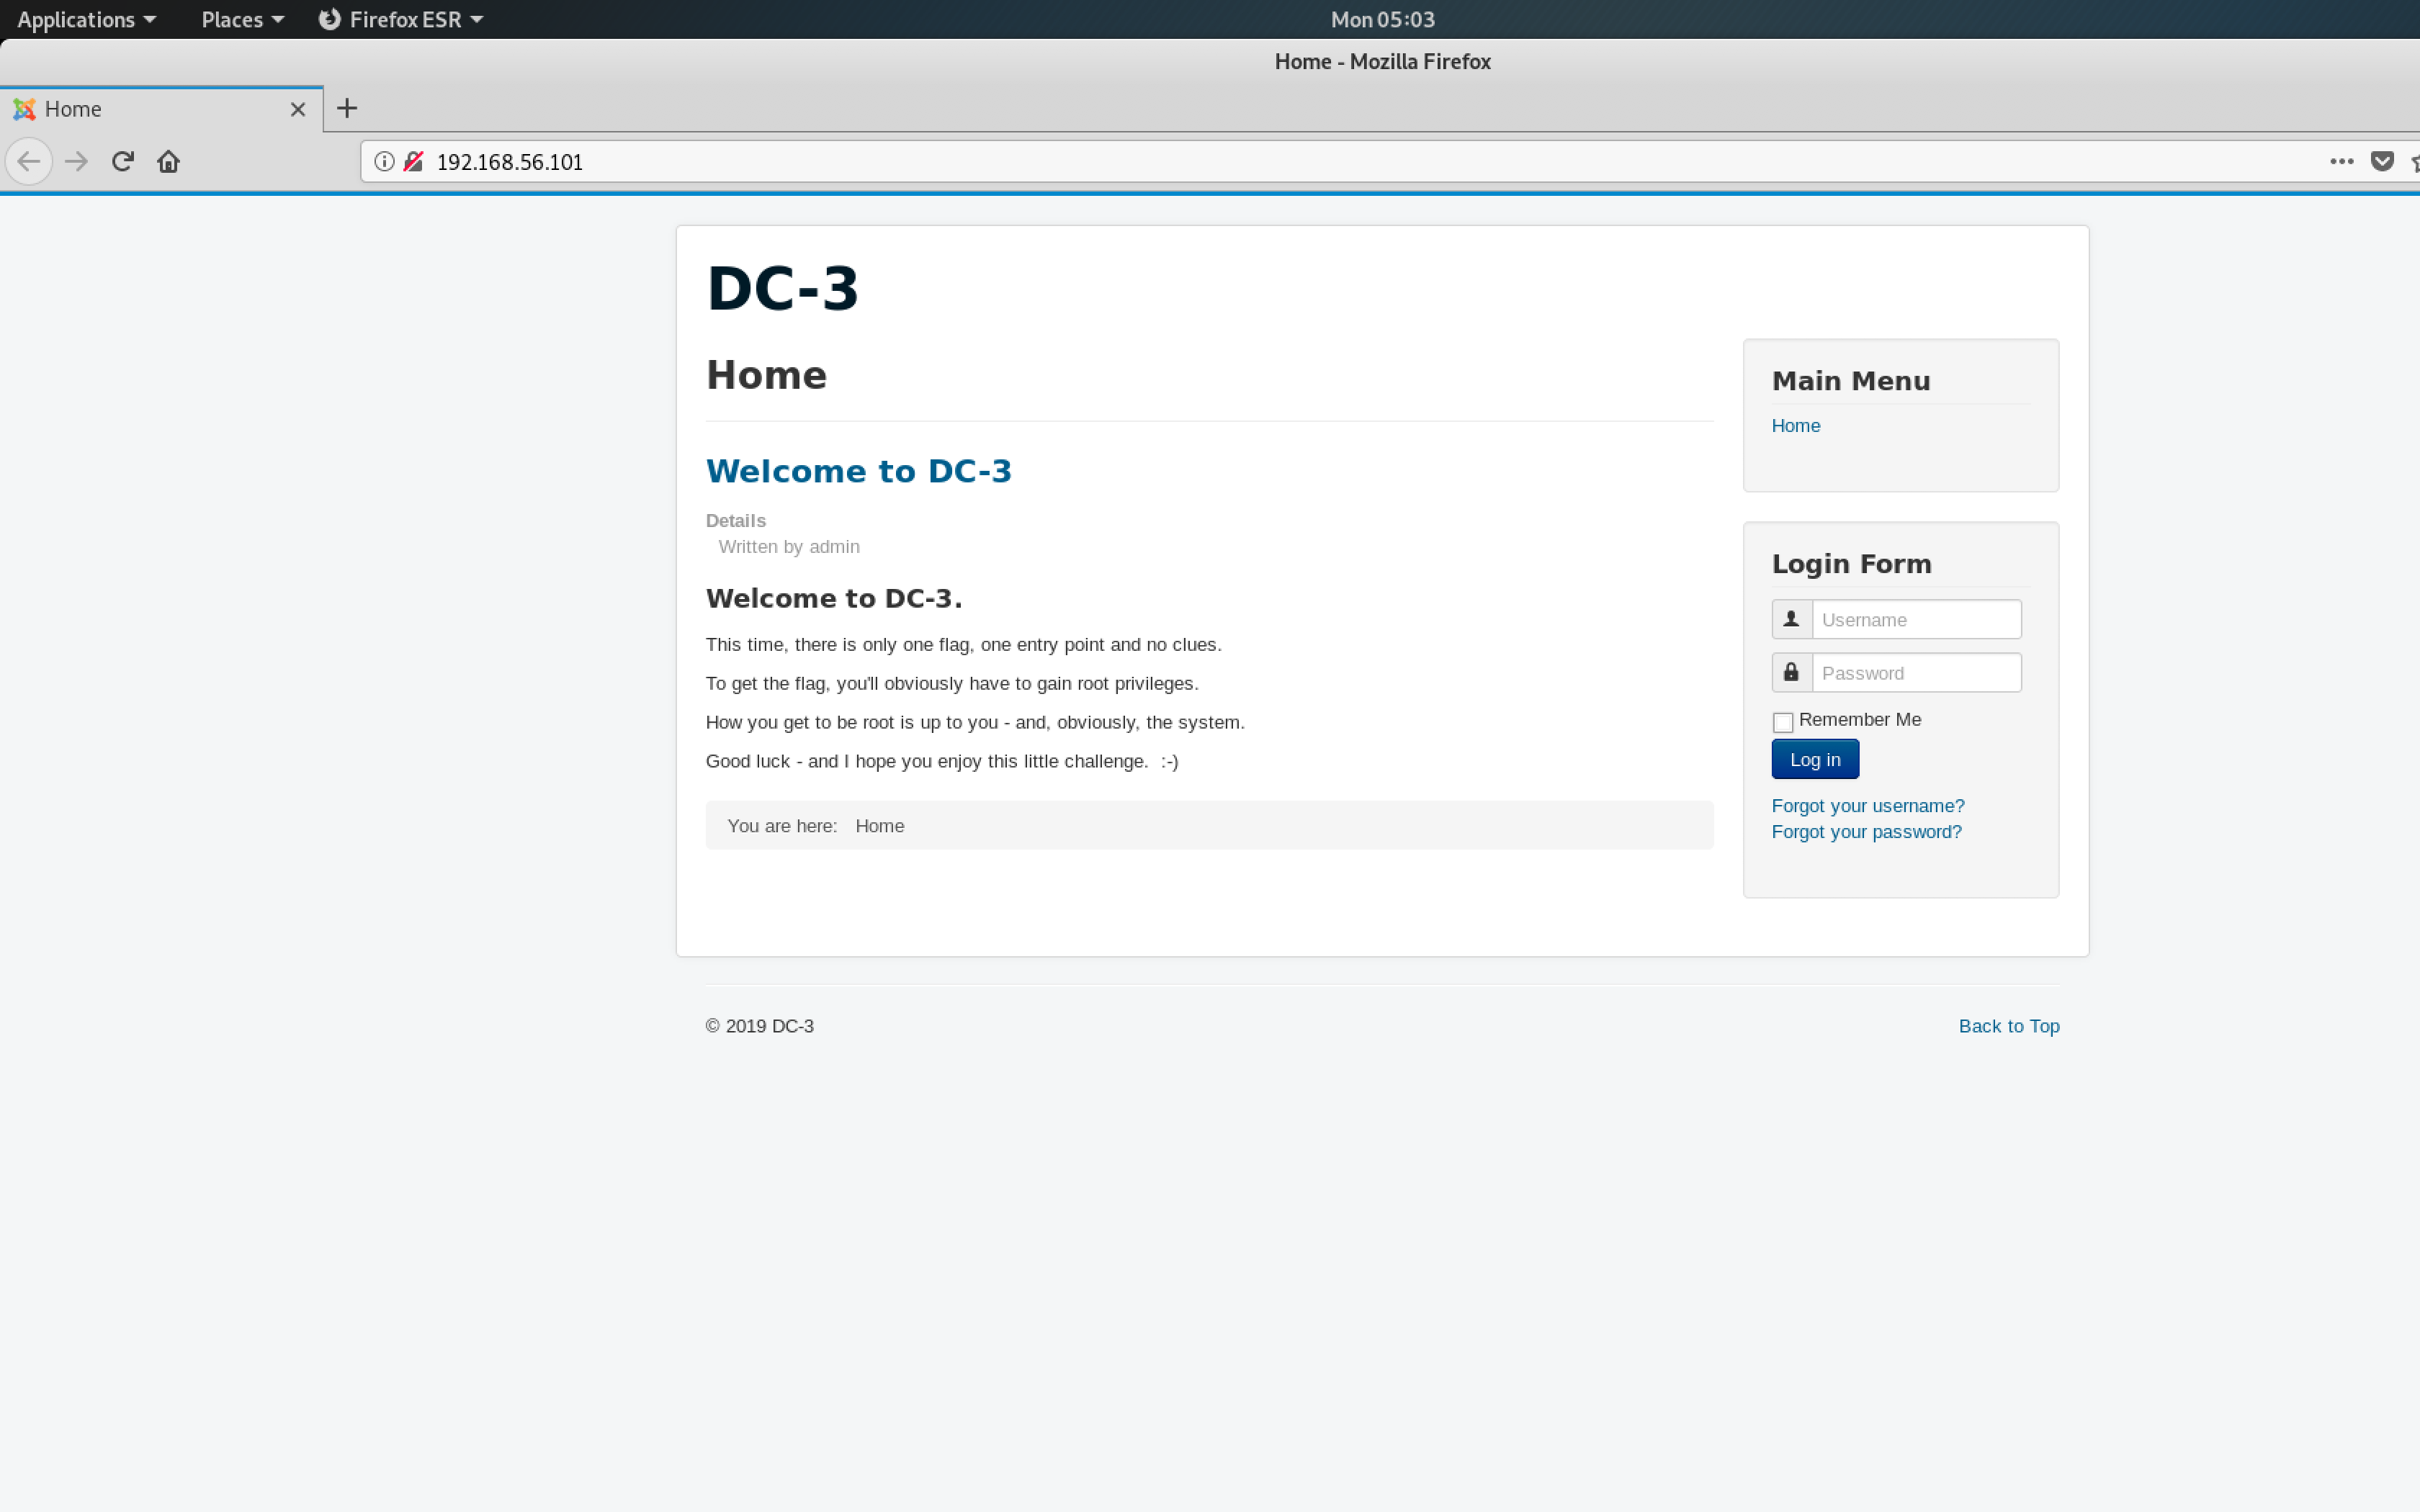The image size is (2420, 1512).
Task: Click the DC-3 site title
Action: [x=782, y=288]
